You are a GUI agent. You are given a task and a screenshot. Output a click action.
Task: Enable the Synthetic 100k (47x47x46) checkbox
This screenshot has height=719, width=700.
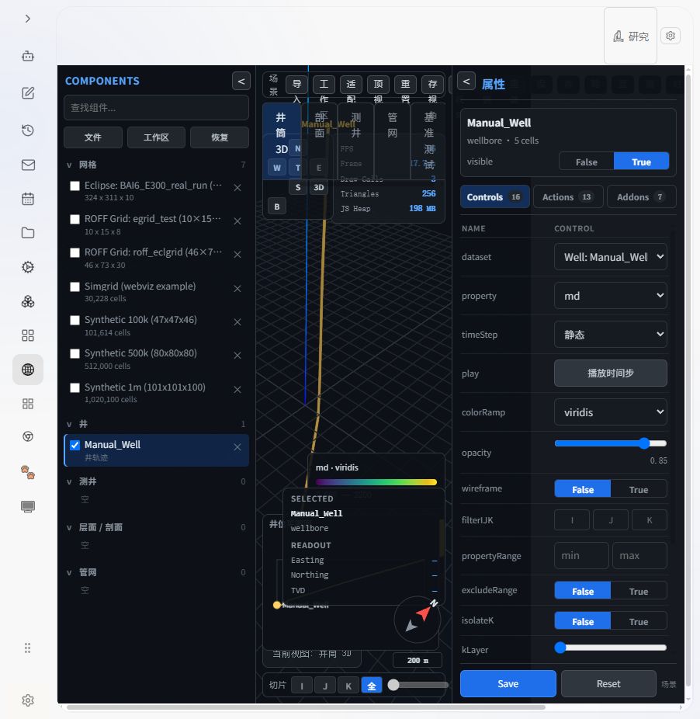(75, 320)
